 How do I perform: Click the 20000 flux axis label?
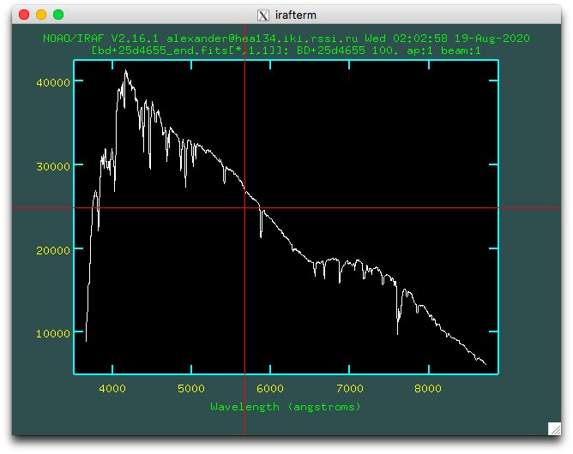point(53,250)
